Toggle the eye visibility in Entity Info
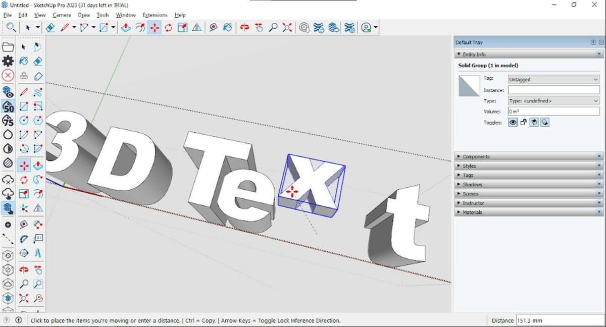This screenshot has height=327, width=606. 513,122
